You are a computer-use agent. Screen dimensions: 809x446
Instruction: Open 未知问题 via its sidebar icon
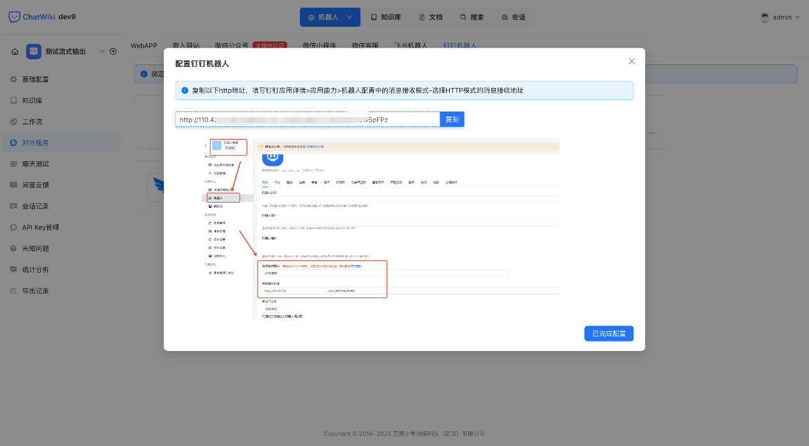[13, 248]
